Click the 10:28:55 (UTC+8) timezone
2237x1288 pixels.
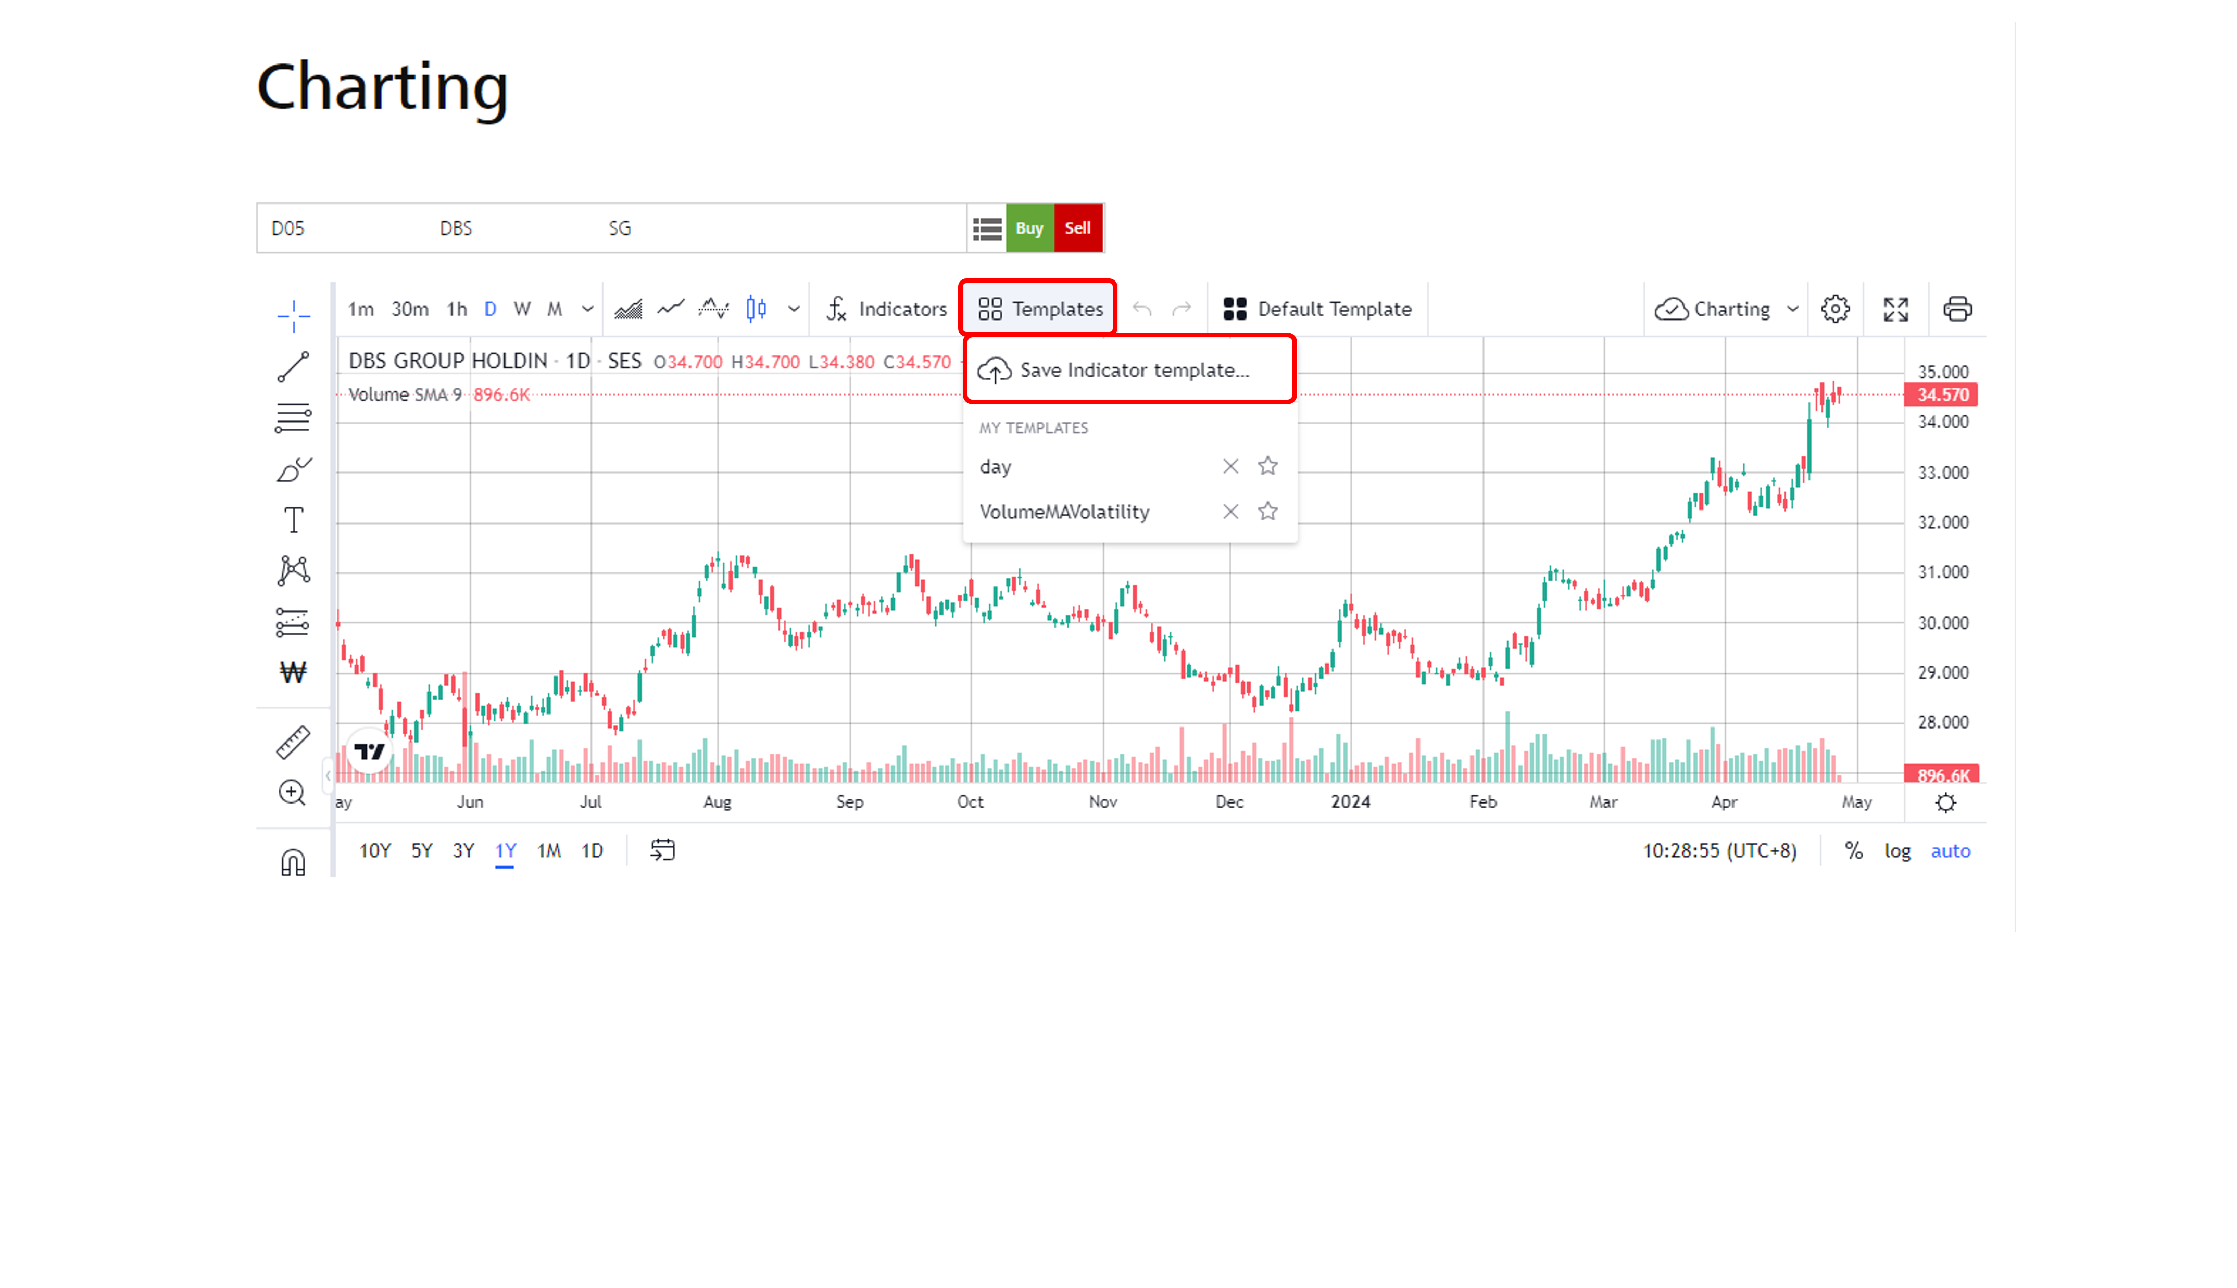pos(1719,850)
